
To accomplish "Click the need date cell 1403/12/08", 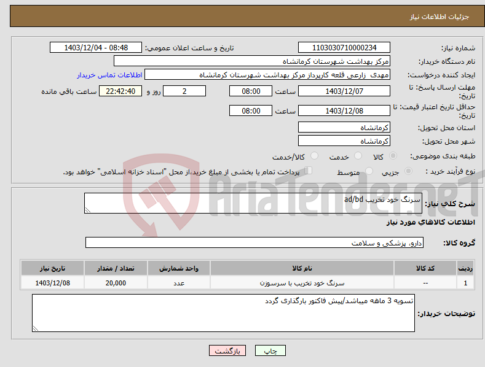I will [52, 283].
